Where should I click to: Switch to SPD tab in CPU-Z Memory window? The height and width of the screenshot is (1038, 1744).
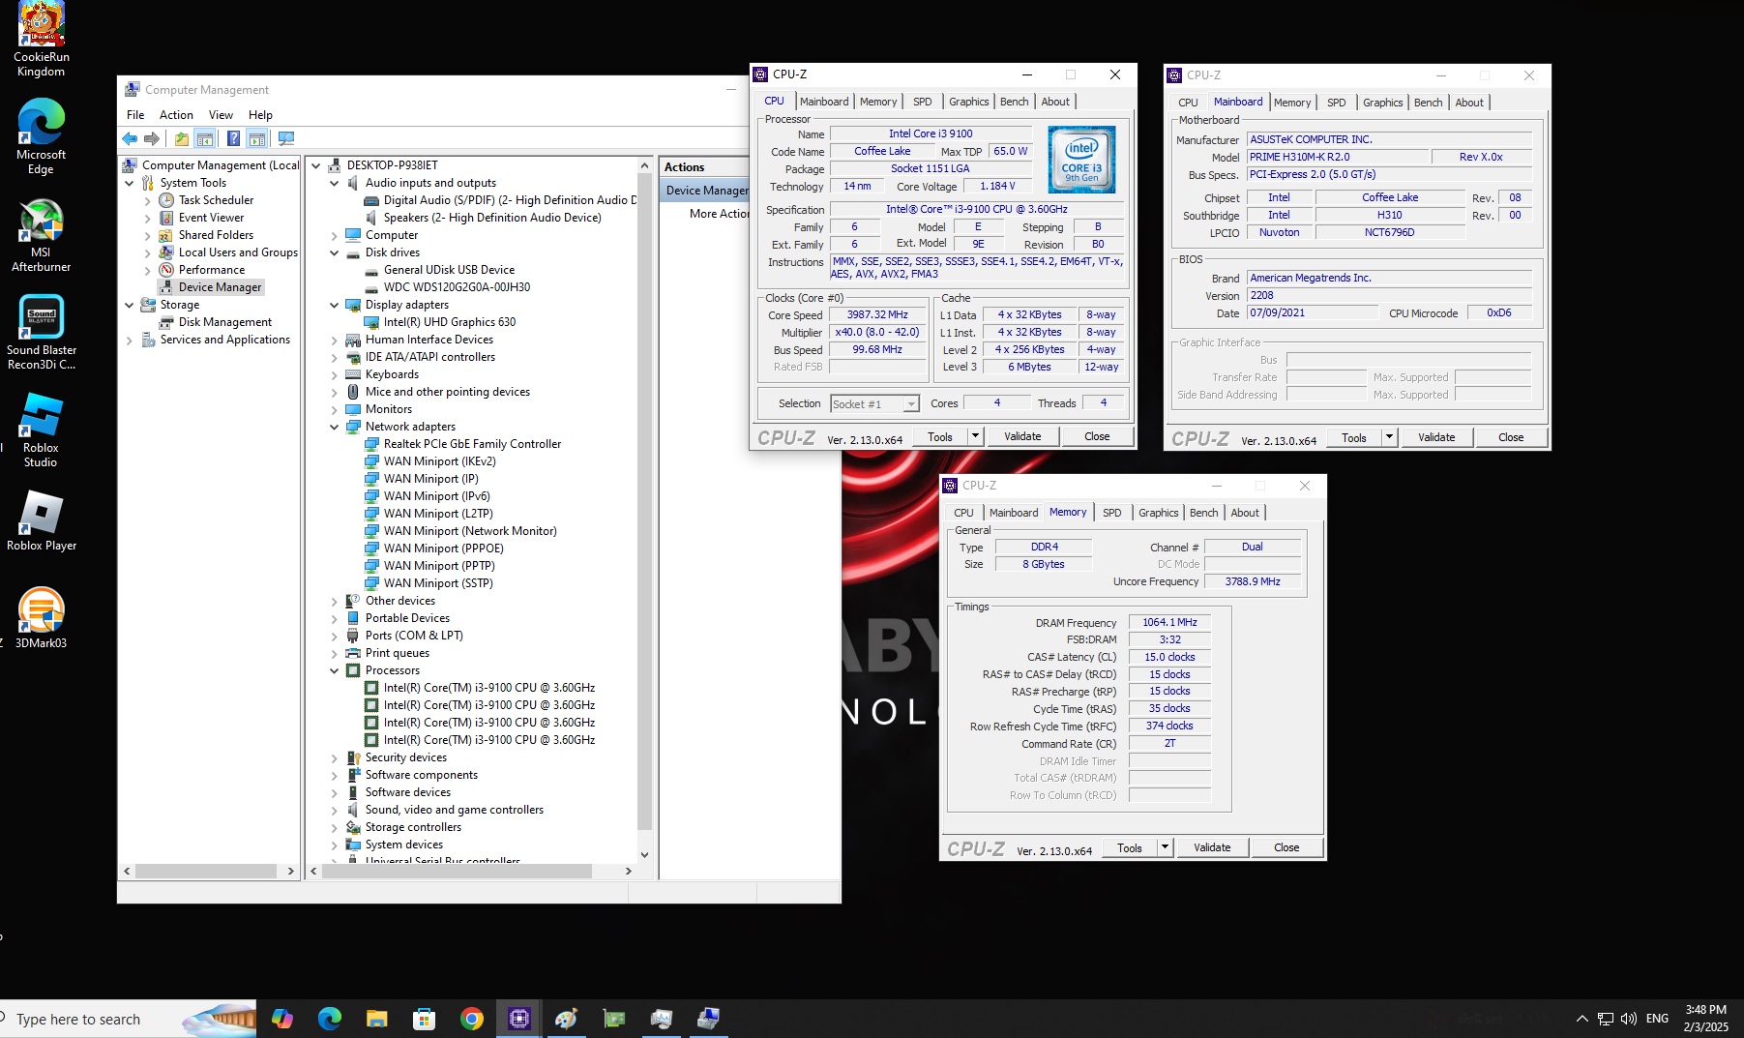[x=1112, y=513]
